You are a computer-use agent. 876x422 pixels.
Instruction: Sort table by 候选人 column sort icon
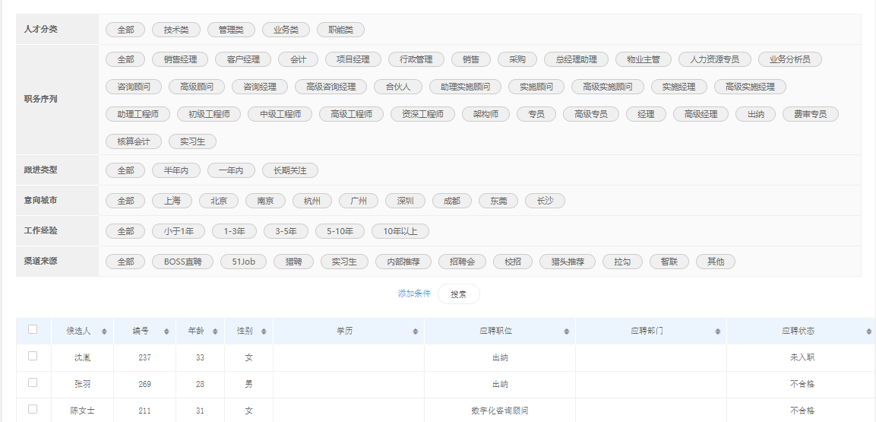[x=104, y=332]
